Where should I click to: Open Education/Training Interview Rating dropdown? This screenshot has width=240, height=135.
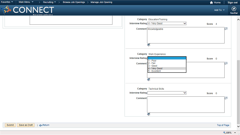tap(167, 23)
